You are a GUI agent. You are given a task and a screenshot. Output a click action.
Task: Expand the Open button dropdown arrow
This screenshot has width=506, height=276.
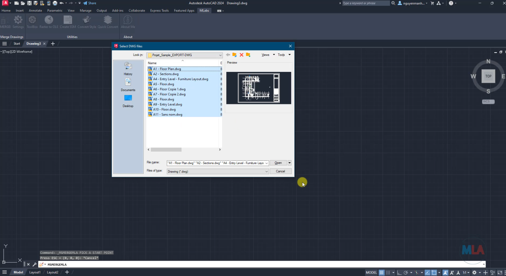(289, 163)
